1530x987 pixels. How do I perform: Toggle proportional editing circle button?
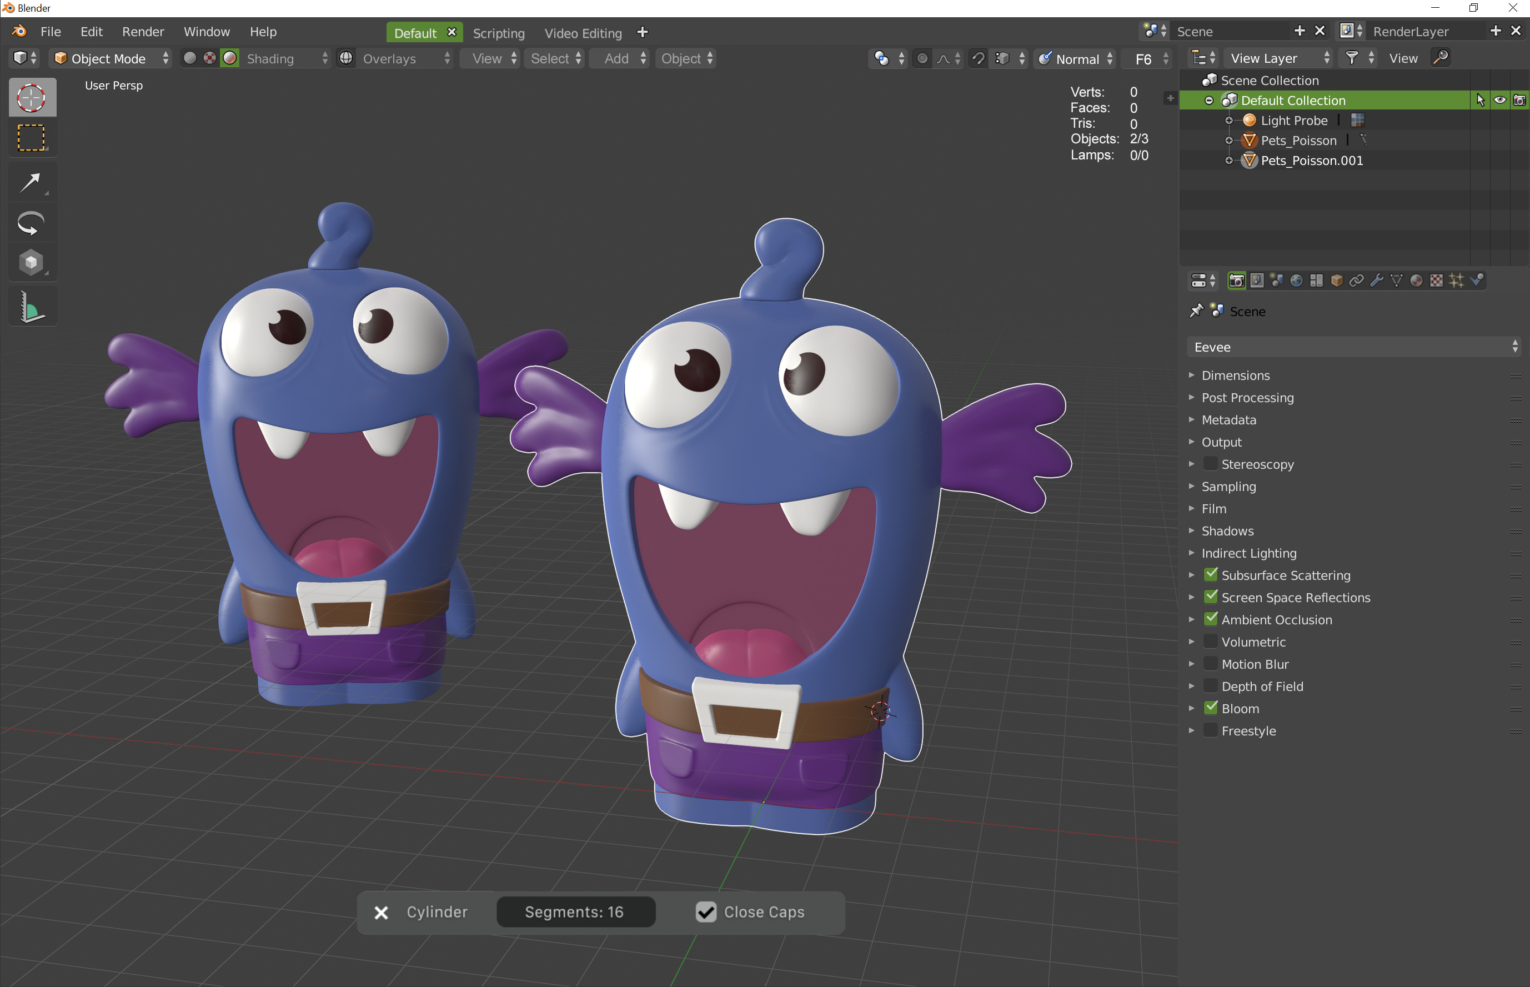coord(922,59)
